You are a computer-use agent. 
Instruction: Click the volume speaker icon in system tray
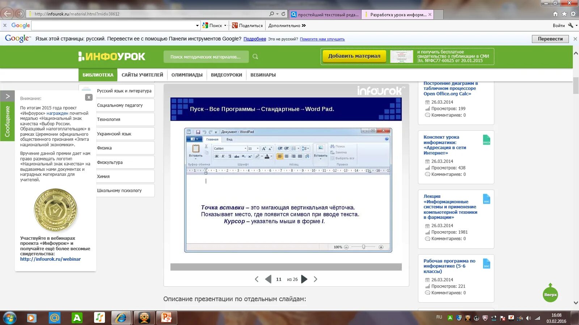tap(528, 318)
